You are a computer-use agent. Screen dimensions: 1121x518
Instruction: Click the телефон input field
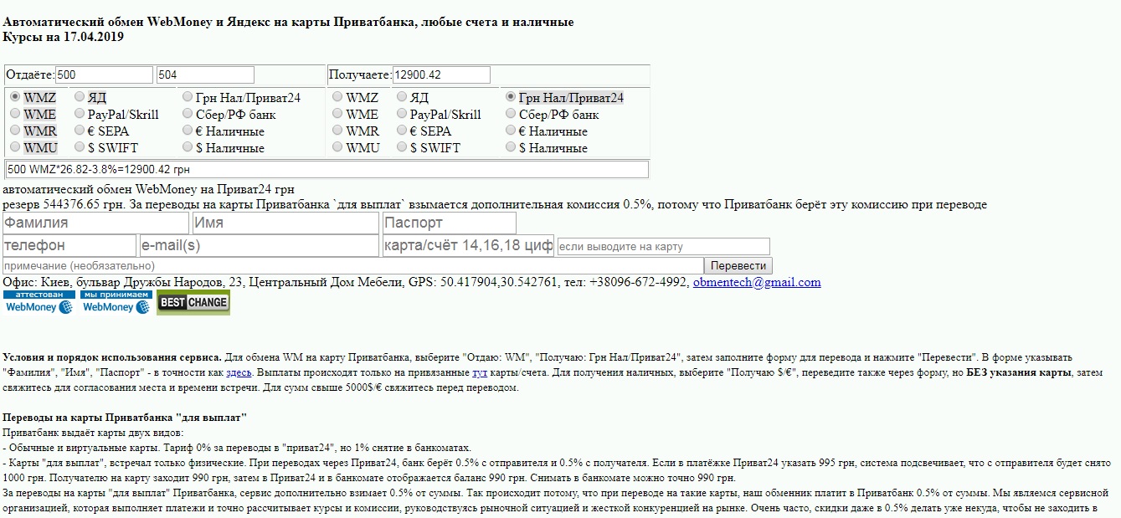[x=69, y=246]
